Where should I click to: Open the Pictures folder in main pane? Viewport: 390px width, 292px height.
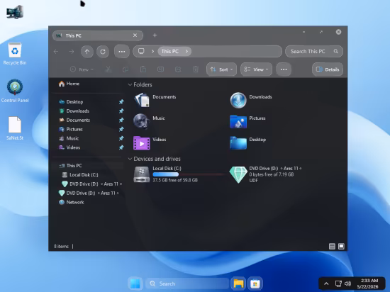point(238,121)
